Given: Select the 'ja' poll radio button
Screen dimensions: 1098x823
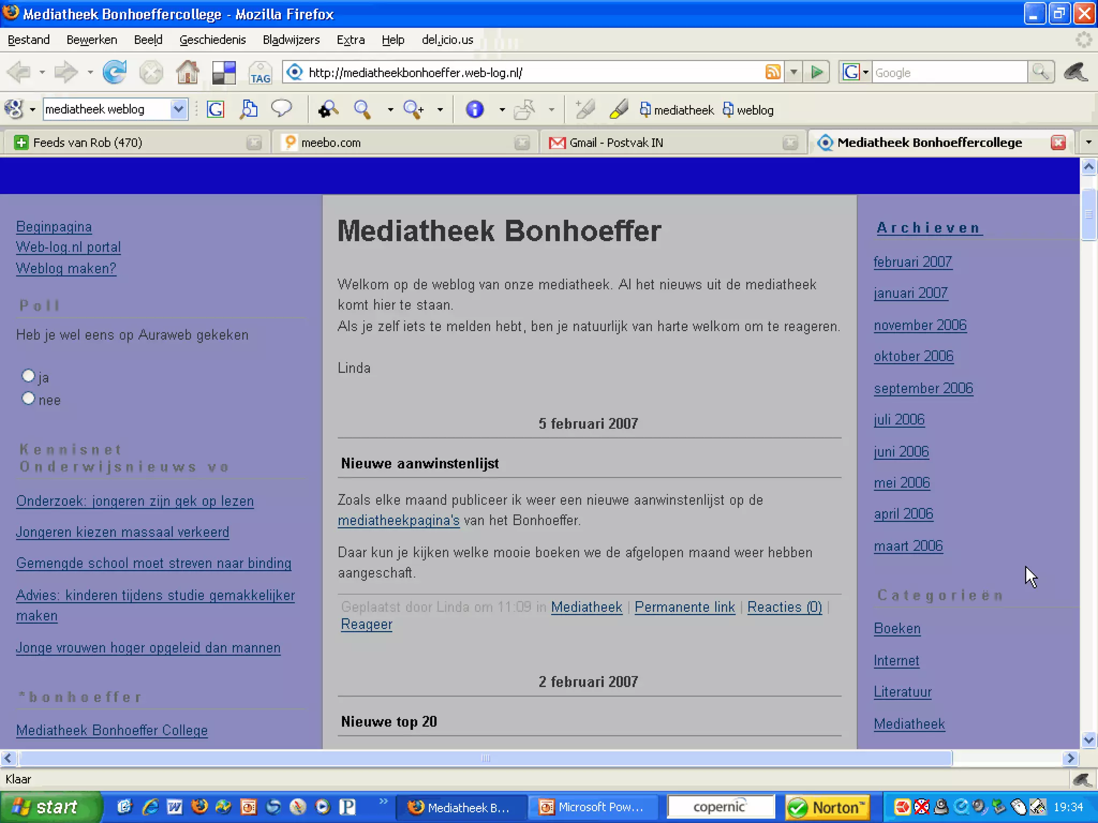Looking at the screenshot, I should (x=28, y=376).
